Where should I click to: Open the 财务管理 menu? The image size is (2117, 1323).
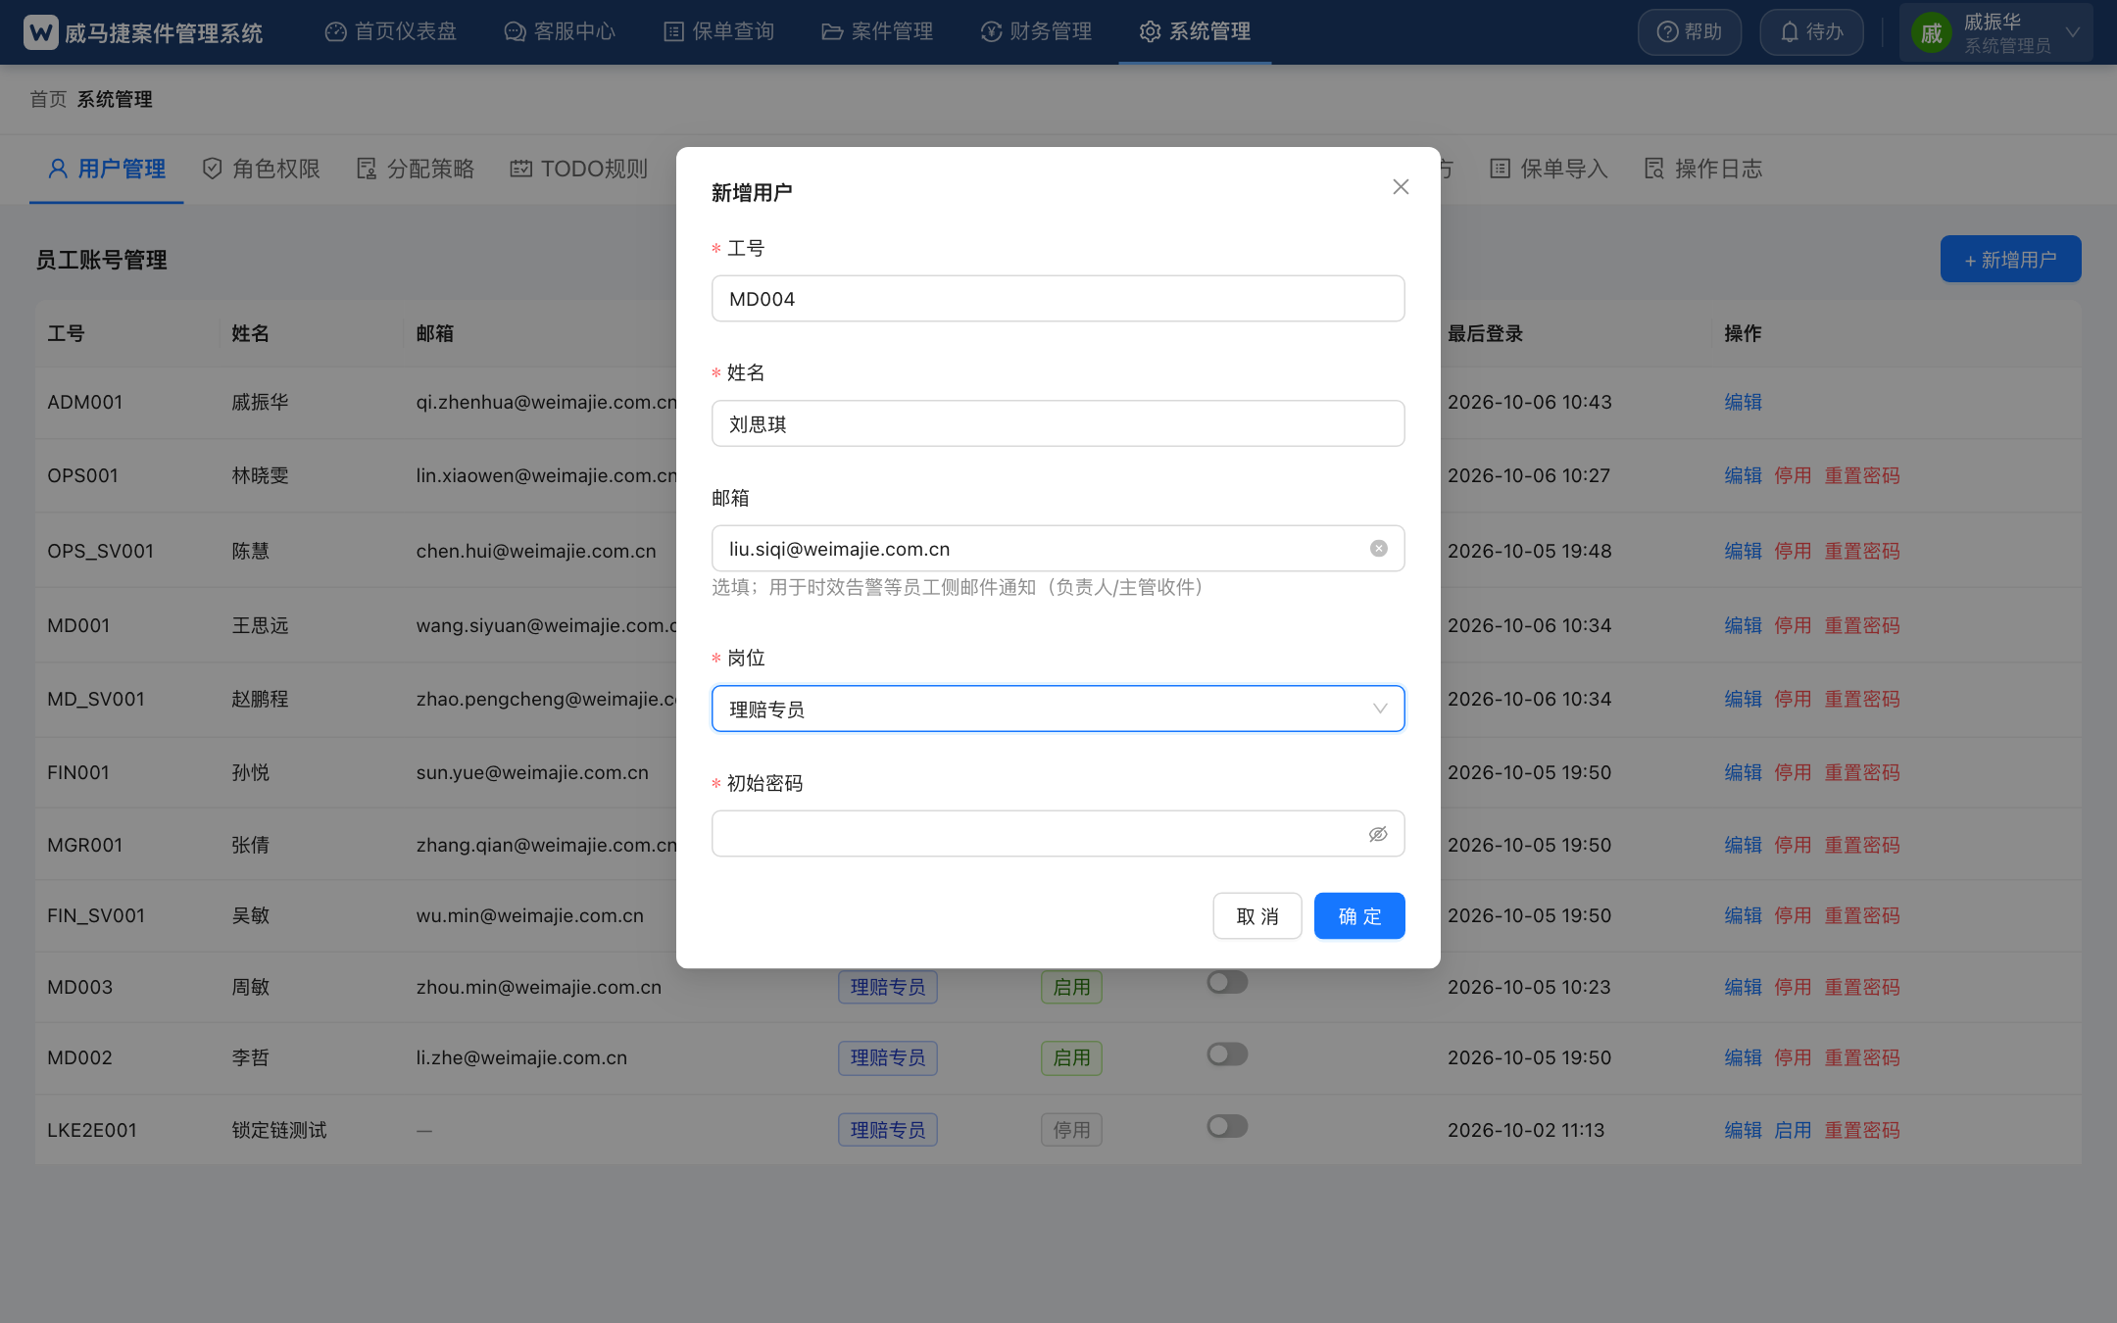pyautogui.click(x=1036, y=31)
